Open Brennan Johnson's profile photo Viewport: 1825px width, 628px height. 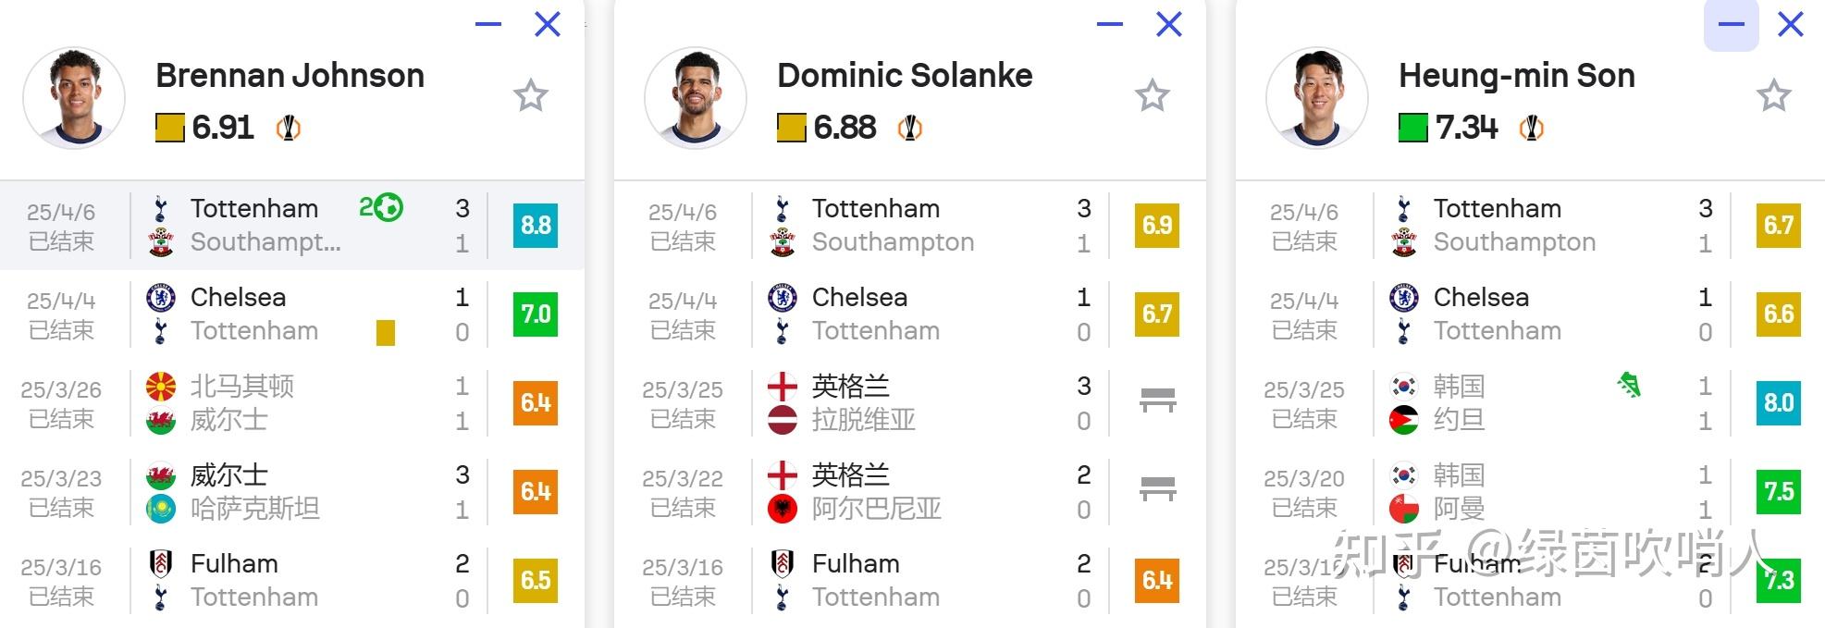pos(74,98)
